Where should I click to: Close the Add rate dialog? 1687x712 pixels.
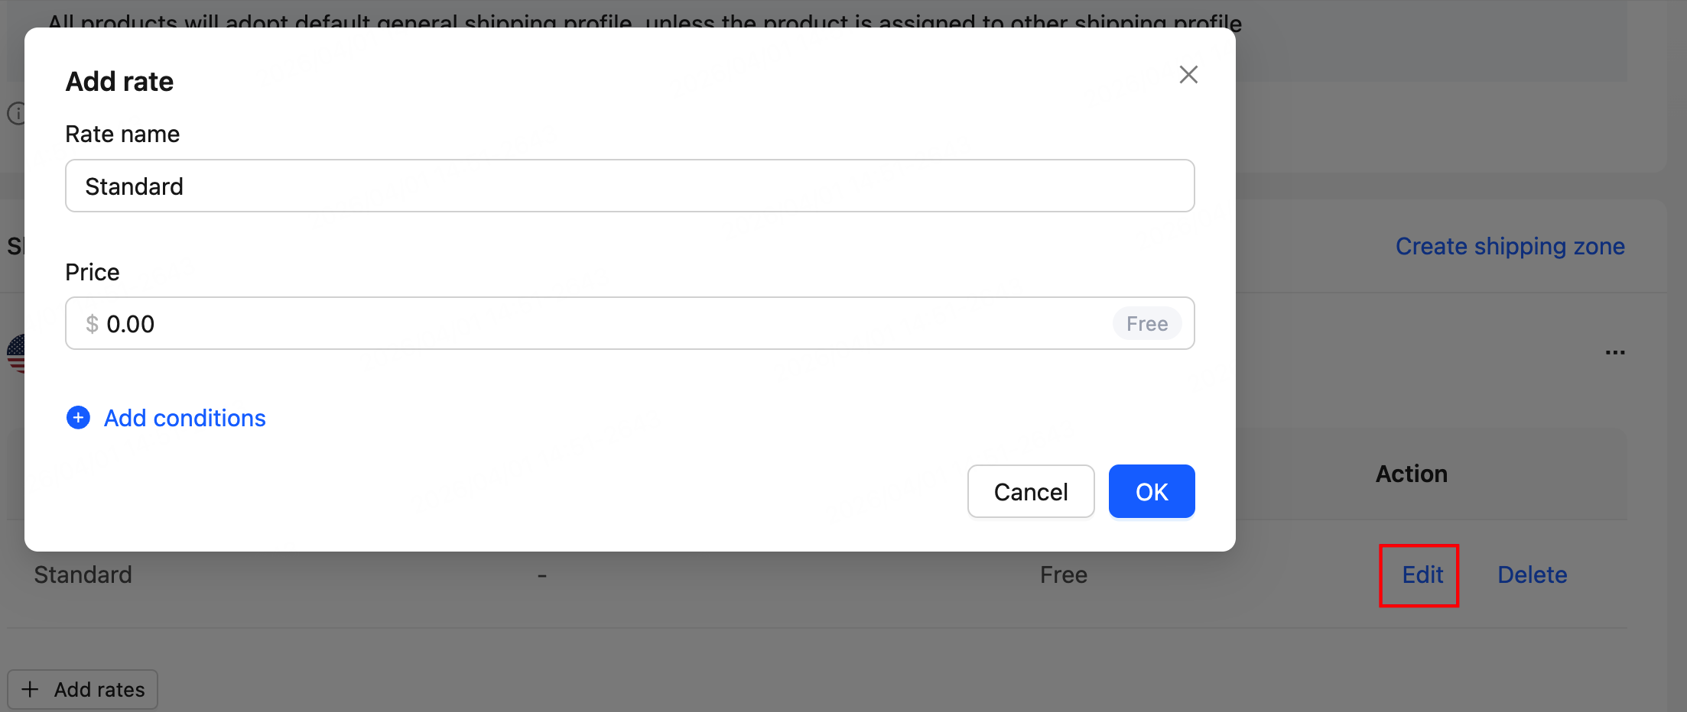click(1188, 75)
